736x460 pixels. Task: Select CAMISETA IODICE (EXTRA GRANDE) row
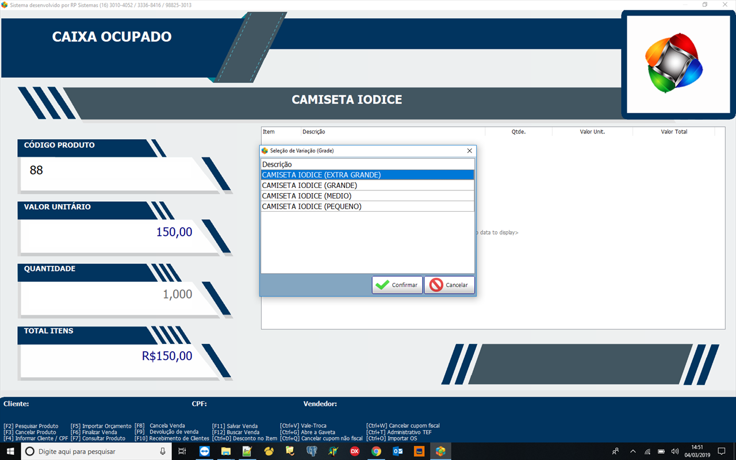[367, 175]
